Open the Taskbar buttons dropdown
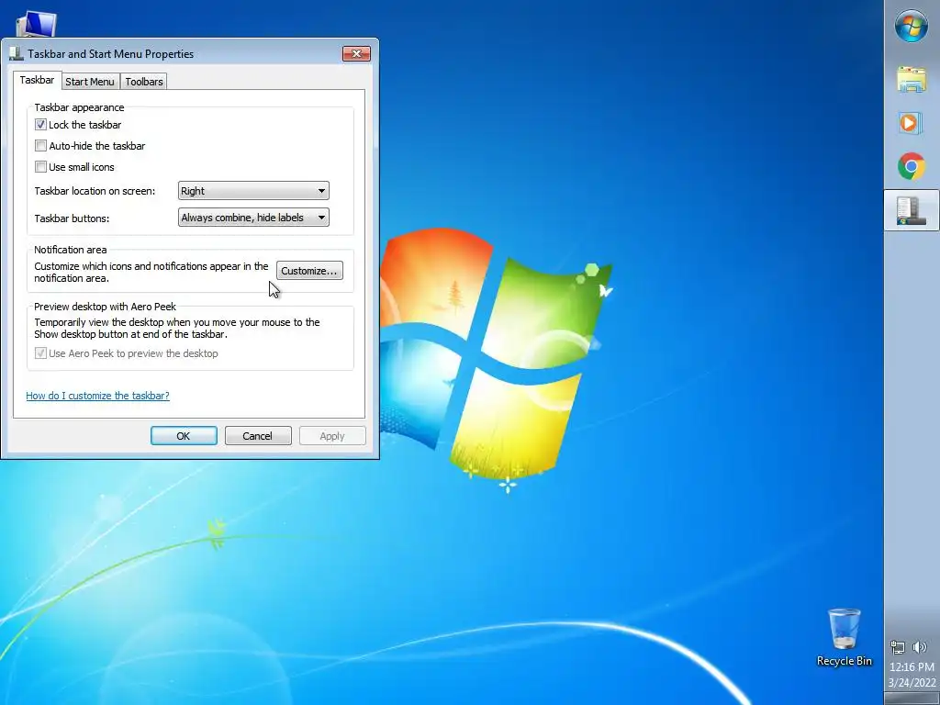 [253, 218]
